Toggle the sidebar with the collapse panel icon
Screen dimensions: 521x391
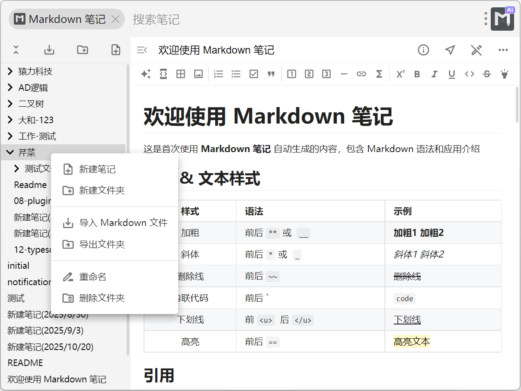(142, 50)
